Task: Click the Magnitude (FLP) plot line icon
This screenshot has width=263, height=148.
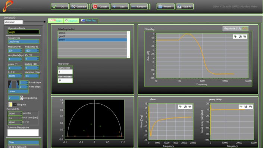Action: pyautogui.click(x=245, y=28)
